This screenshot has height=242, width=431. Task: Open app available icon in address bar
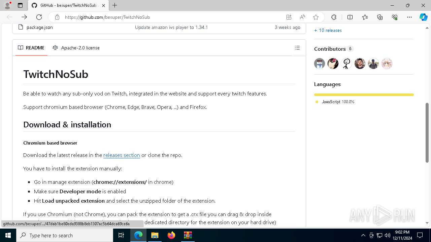pos(289,17)
